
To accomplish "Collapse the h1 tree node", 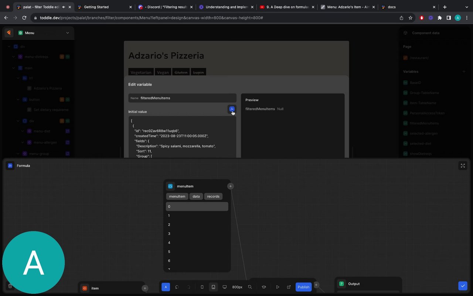I will point(18,78).
